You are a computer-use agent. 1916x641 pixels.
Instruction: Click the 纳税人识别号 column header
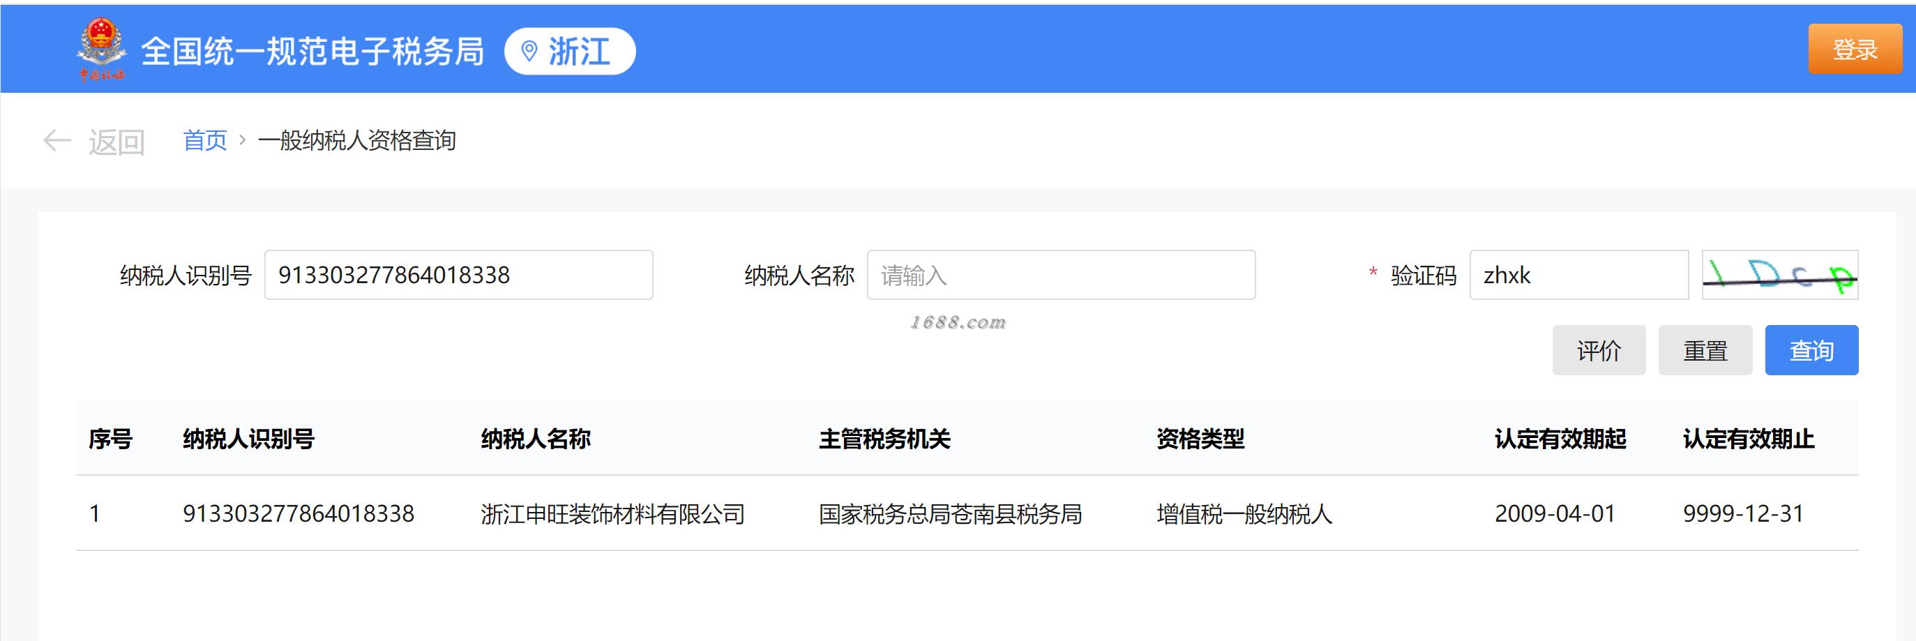(248, 439)
